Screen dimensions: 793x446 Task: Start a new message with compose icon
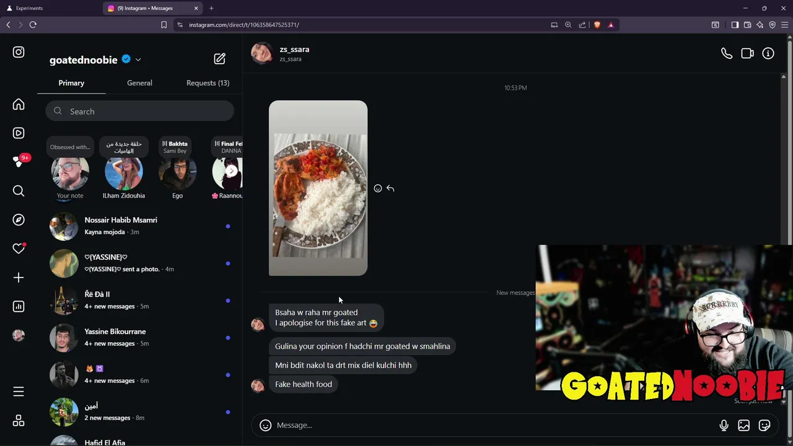click(x=219, y=59)
